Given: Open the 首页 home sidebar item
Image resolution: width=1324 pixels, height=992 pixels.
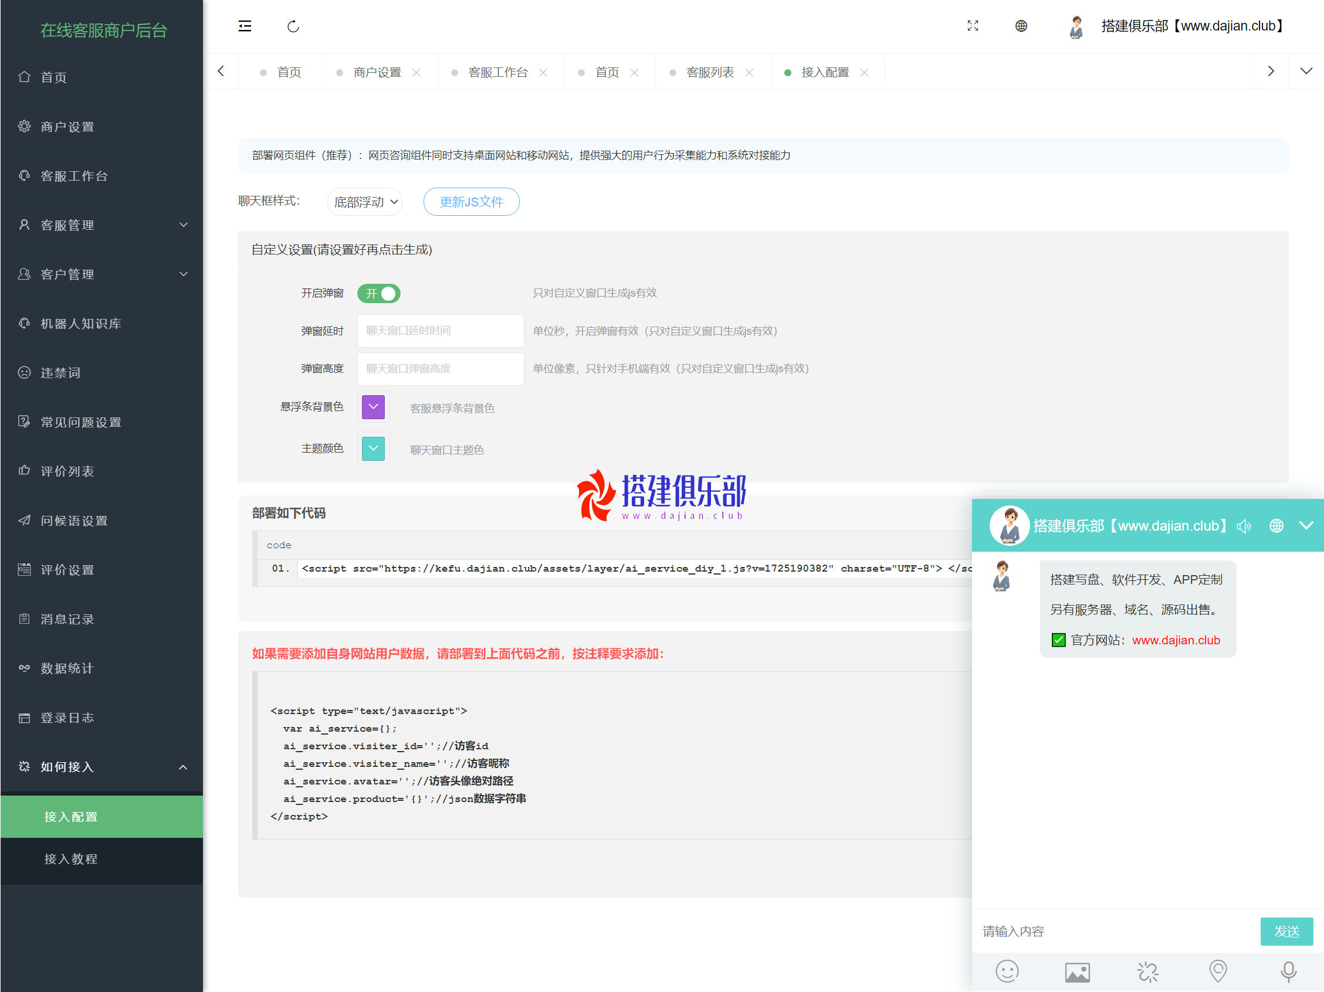Looking at the screenshot, I should coord(101,77).
